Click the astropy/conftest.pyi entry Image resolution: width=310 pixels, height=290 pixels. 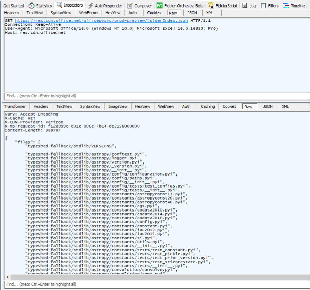[86, 154]
